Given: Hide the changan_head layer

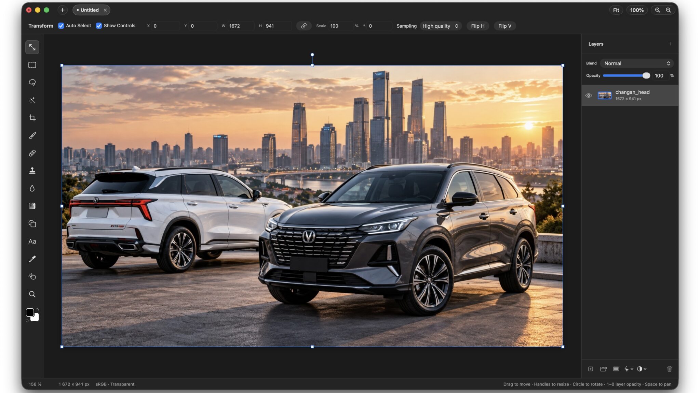Looking at the screenshot, I should pyautogui.click(x=589, y=96).
